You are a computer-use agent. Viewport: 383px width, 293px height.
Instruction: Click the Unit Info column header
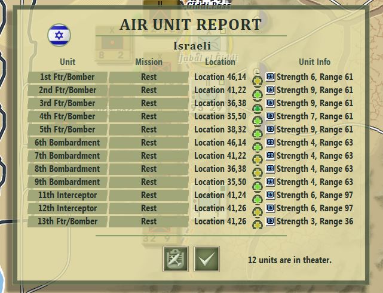point(315,62)
